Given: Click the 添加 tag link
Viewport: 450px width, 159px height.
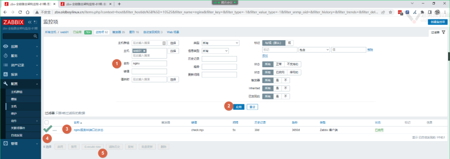Looking at the screenshot, I should point(265,56).
